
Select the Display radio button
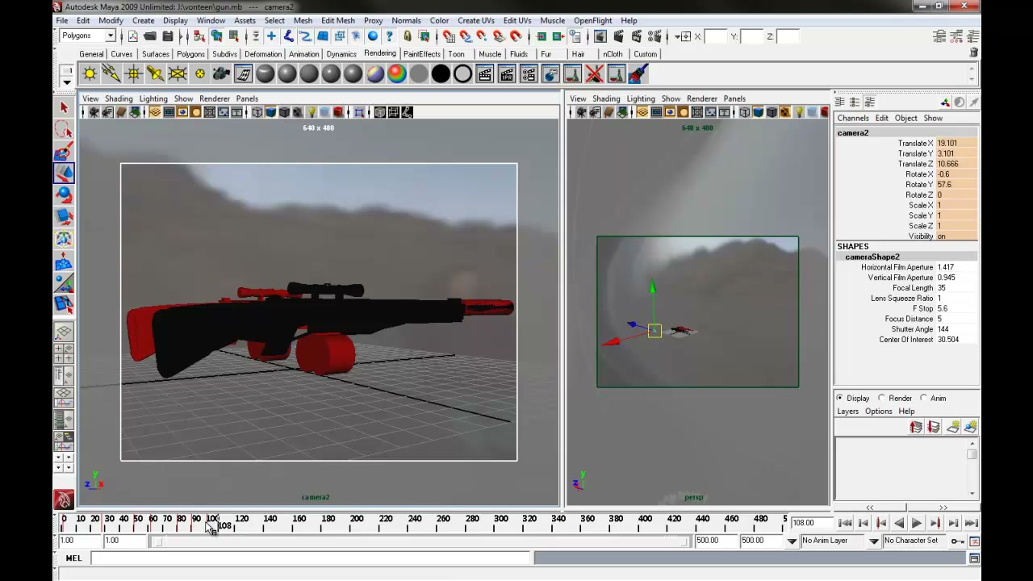[839, 398]
